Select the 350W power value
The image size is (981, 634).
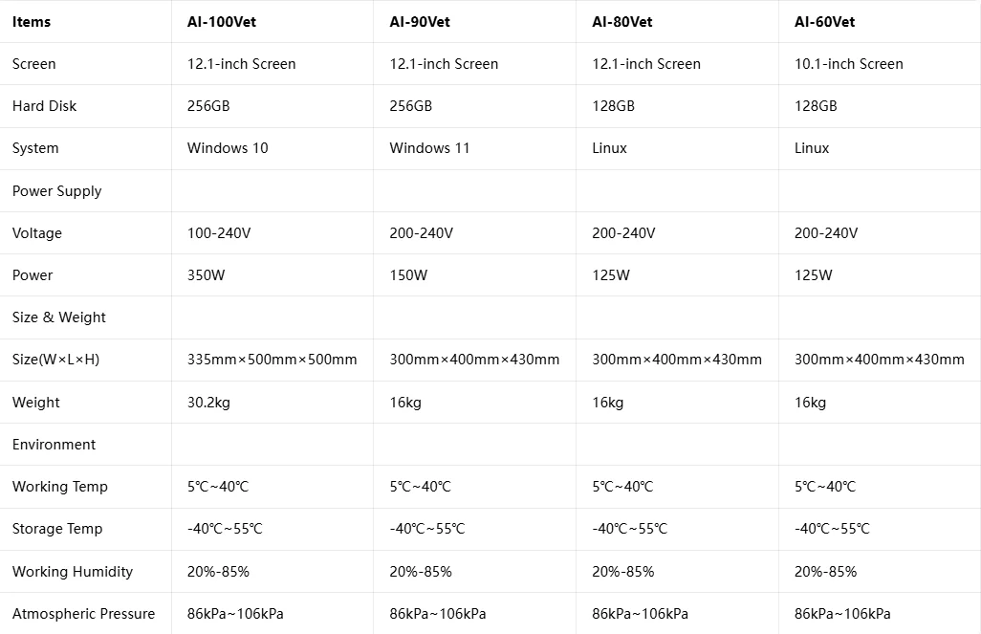pos(207,275)
